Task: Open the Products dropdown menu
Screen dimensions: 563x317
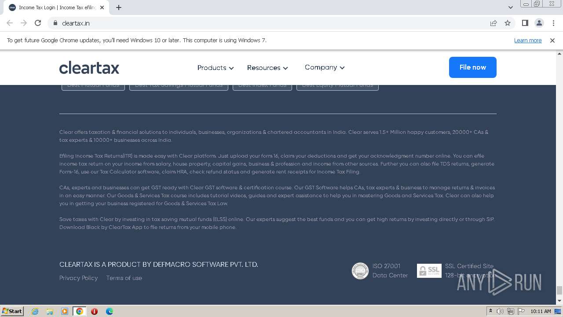Action: pos(216,68)
